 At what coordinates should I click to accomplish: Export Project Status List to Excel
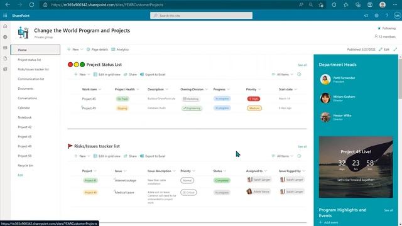(x=153, y=74)
